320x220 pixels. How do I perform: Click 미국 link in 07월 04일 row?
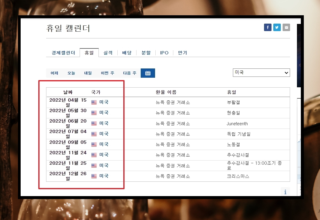tap(104, 134)
